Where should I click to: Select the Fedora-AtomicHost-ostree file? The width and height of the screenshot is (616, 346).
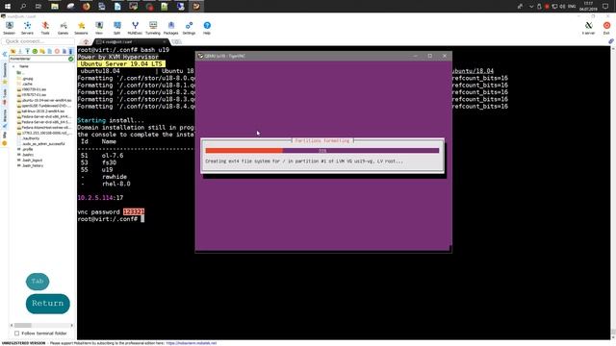pyautogui.click(x=44, y=128)
